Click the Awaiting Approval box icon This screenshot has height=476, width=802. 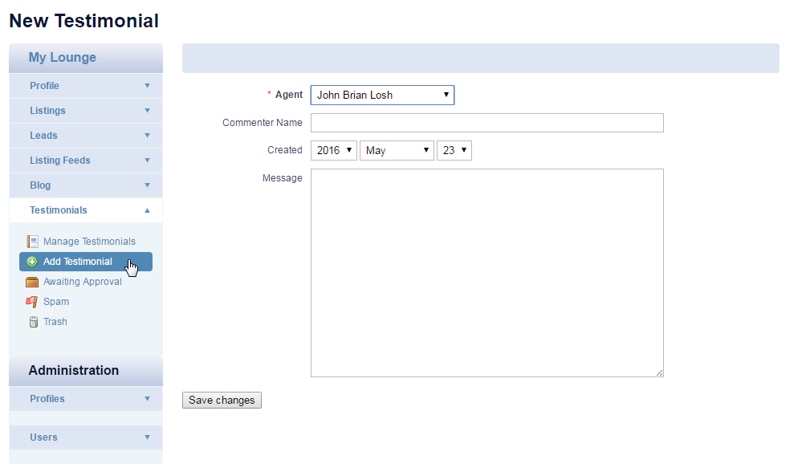click(32, 282)
